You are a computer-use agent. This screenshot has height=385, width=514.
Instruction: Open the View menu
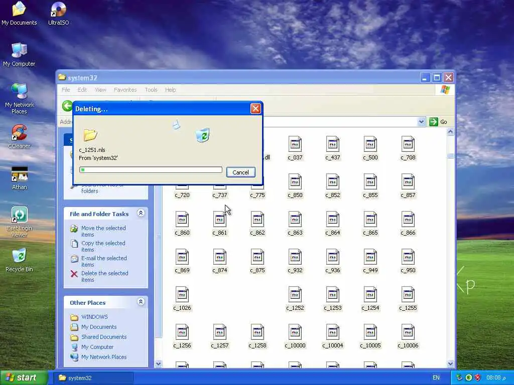tap(100, 90)
